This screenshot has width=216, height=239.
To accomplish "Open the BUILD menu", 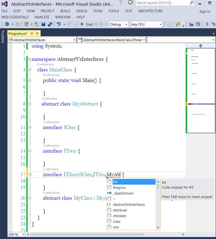I will click(65, 11).
